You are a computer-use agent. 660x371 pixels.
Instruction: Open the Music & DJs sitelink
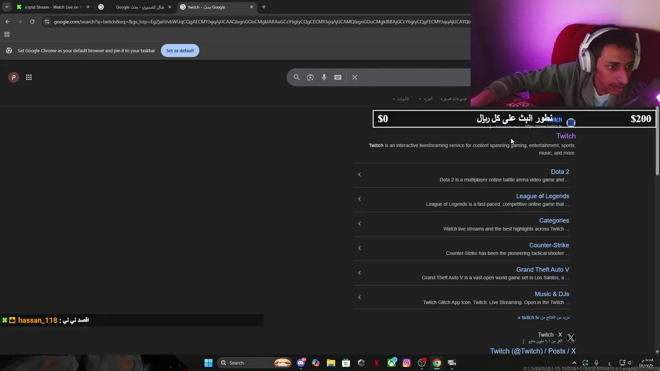point(552,294)
